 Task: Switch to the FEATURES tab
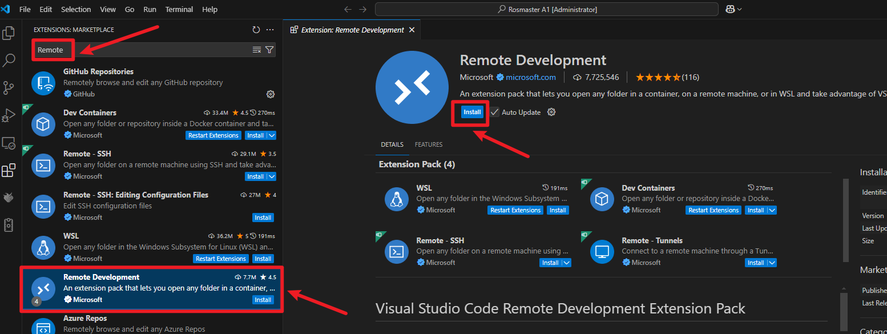(429, 144)
